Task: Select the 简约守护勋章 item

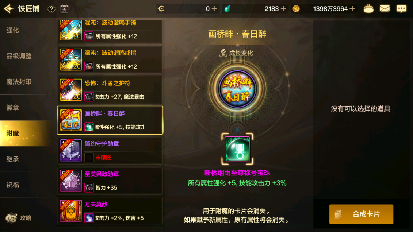Action: point(110,150)
